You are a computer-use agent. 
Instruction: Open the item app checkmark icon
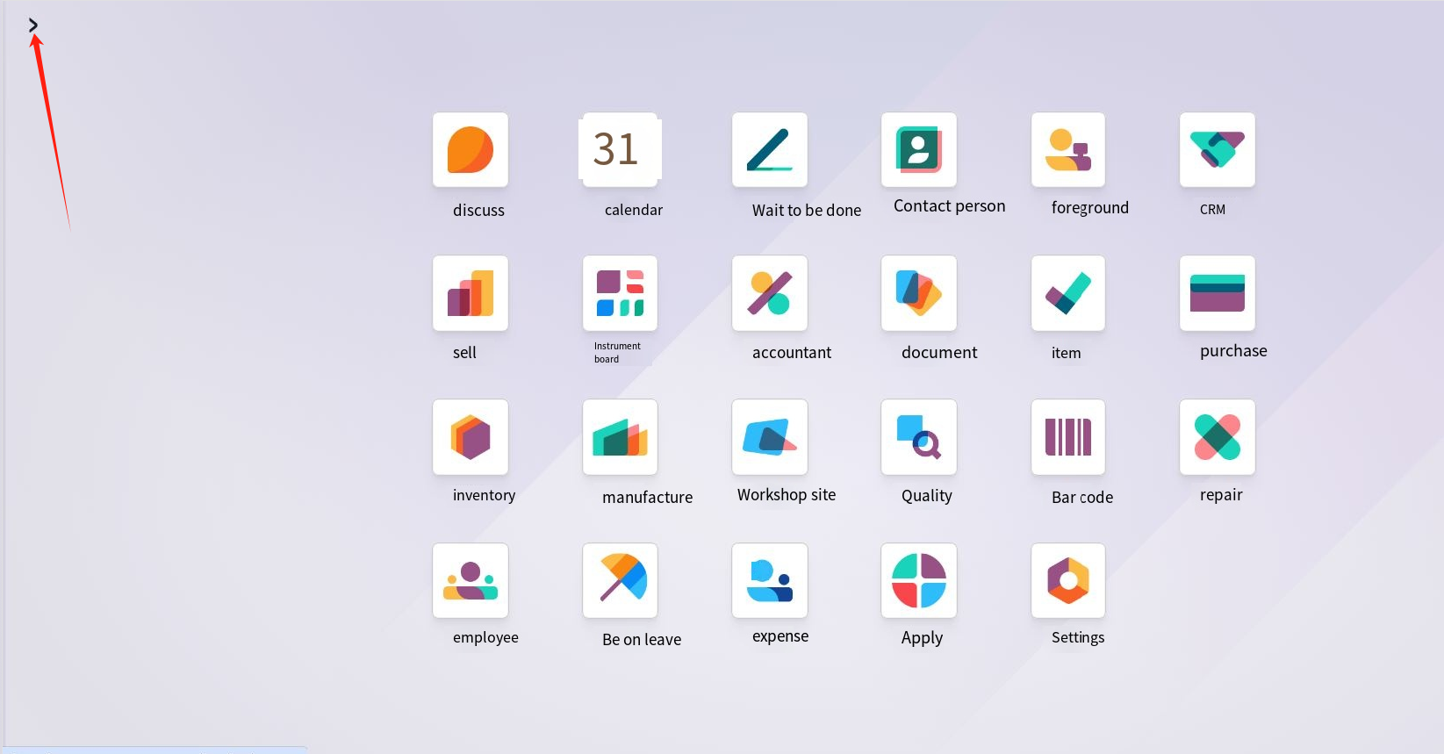[x=1068, y=293]
